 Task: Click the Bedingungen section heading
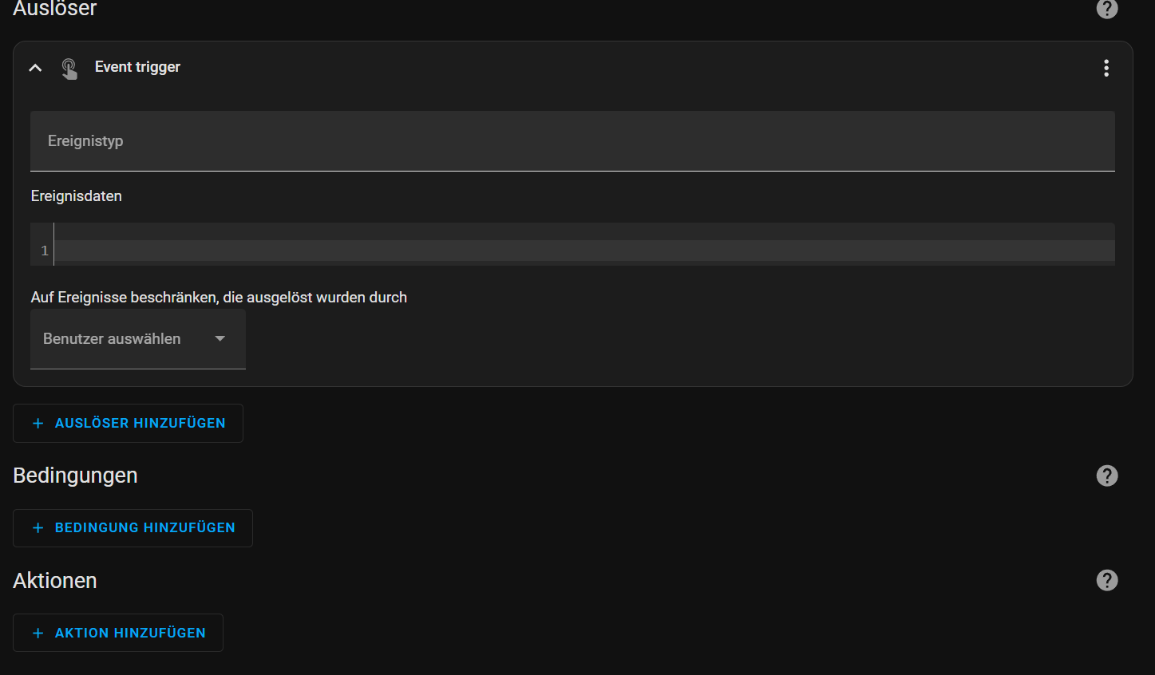75,476
